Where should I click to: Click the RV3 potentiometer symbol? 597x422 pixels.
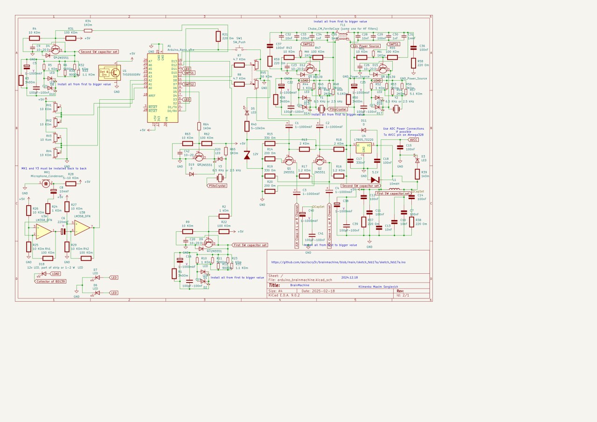(56, 138)
